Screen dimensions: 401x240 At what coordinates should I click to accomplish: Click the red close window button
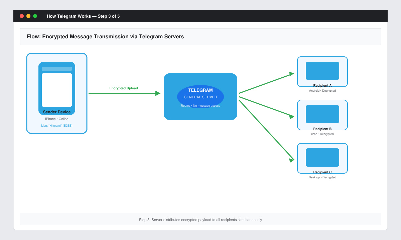pyautogui.click(x=22, y=16)
